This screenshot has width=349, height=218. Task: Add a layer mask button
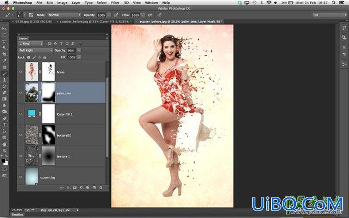(x=75, y=188)
